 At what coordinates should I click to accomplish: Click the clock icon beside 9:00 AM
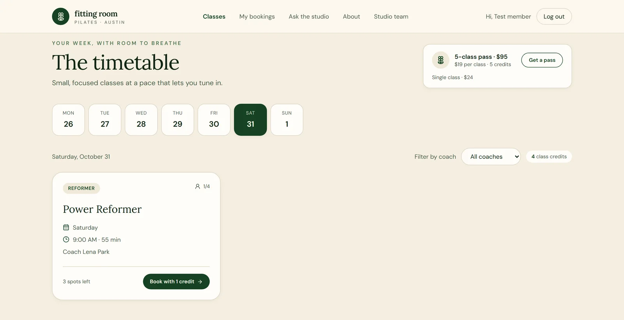[x=66, y=239]
